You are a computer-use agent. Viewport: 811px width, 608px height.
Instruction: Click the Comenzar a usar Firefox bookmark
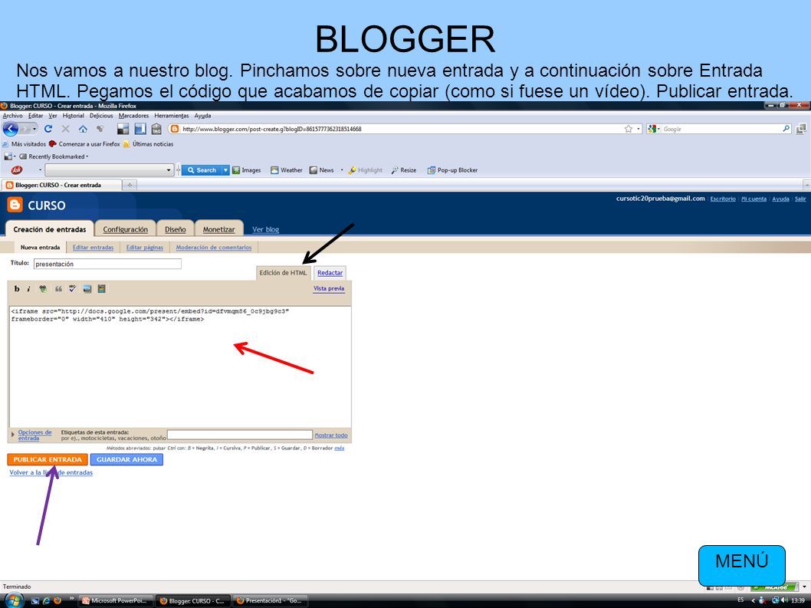pos(84,144)
